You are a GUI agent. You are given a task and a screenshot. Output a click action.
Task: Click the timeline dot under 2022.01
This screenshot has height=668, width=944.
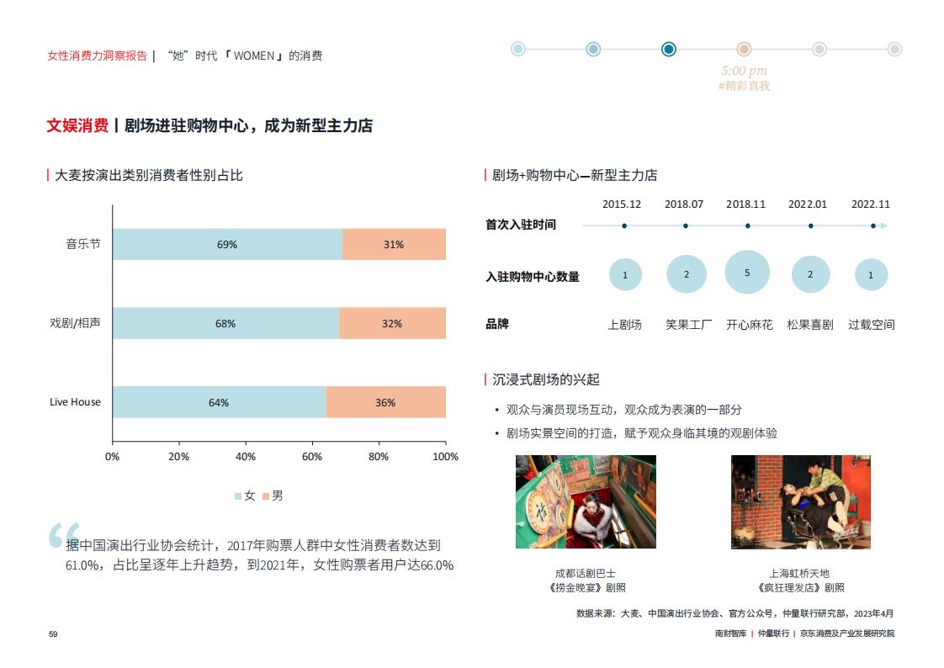point(811,225)
